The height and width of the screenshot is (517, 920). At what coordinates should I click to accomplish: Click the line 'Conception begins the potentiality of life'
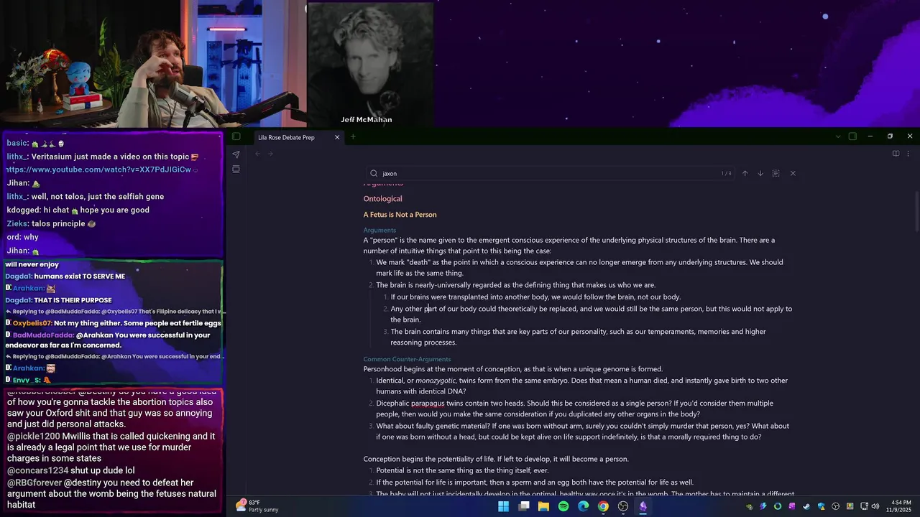coord(496,460)
